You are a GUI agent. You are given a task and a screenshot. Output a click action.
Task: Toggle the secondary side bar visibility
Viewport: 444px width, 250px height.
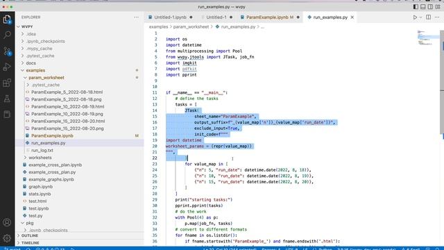(430, 7)
